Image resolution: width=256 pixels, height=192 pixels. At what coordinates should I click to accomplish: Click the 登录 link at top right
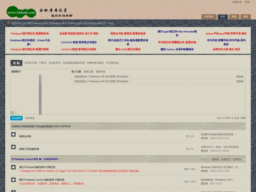tap(247, 2)
